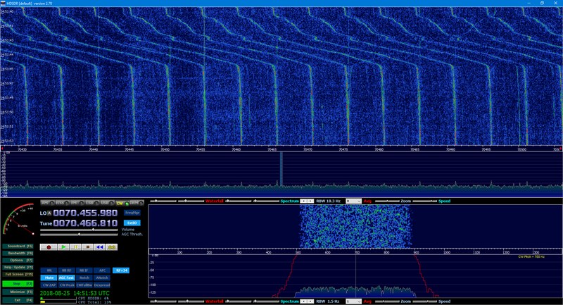Click Minimize [F3] button
The image size is (563, 305).
pyautogui.click(x=18, y=292)
